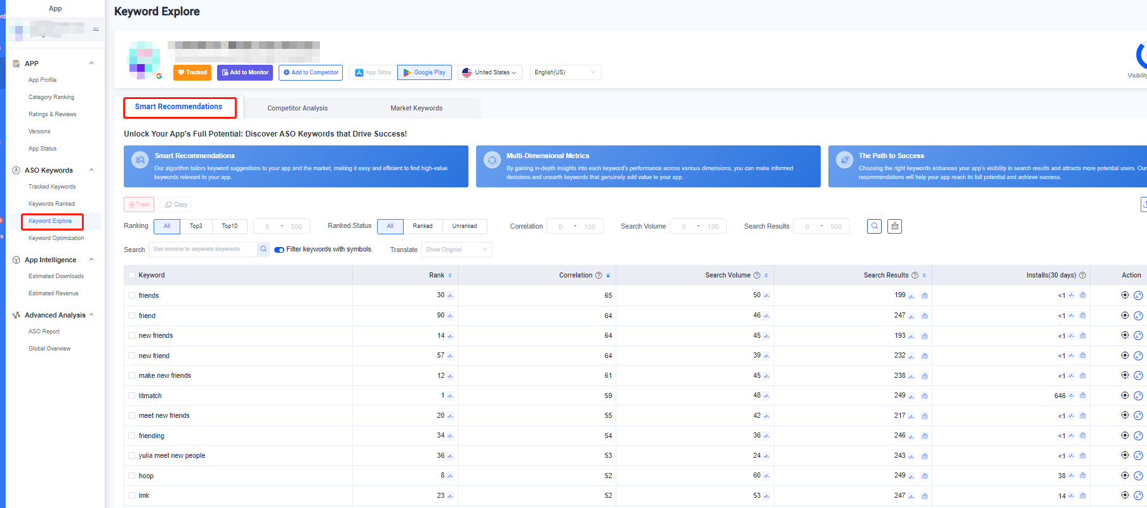Check the hoop keyword checkbox
The width and height of the screenshot is (1147, 508).
pyautogui.click(x=131, y=476)
